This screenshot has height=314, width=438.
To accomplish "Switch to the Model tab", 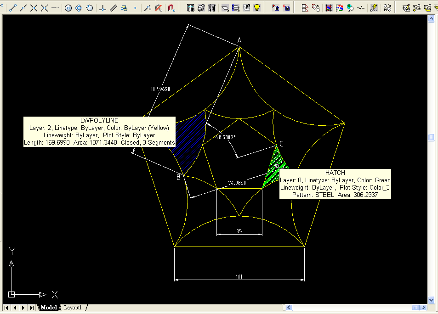I will tap(49, 308).
